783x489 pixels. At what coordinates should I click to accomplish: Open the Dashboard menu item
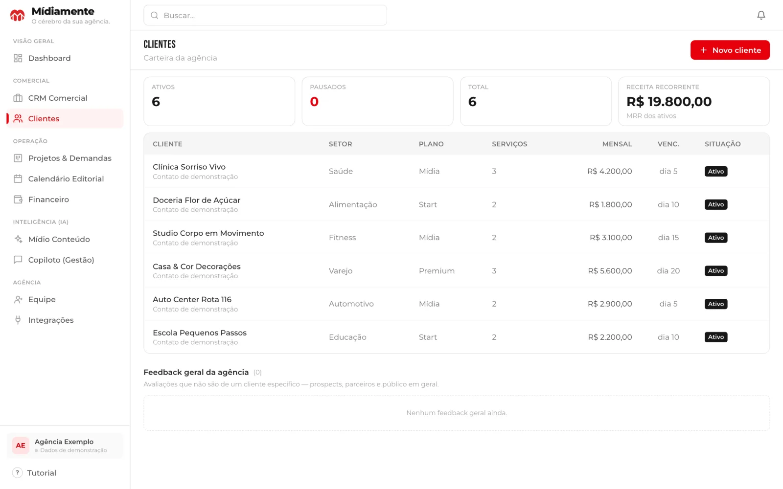(x=65, y=58)
